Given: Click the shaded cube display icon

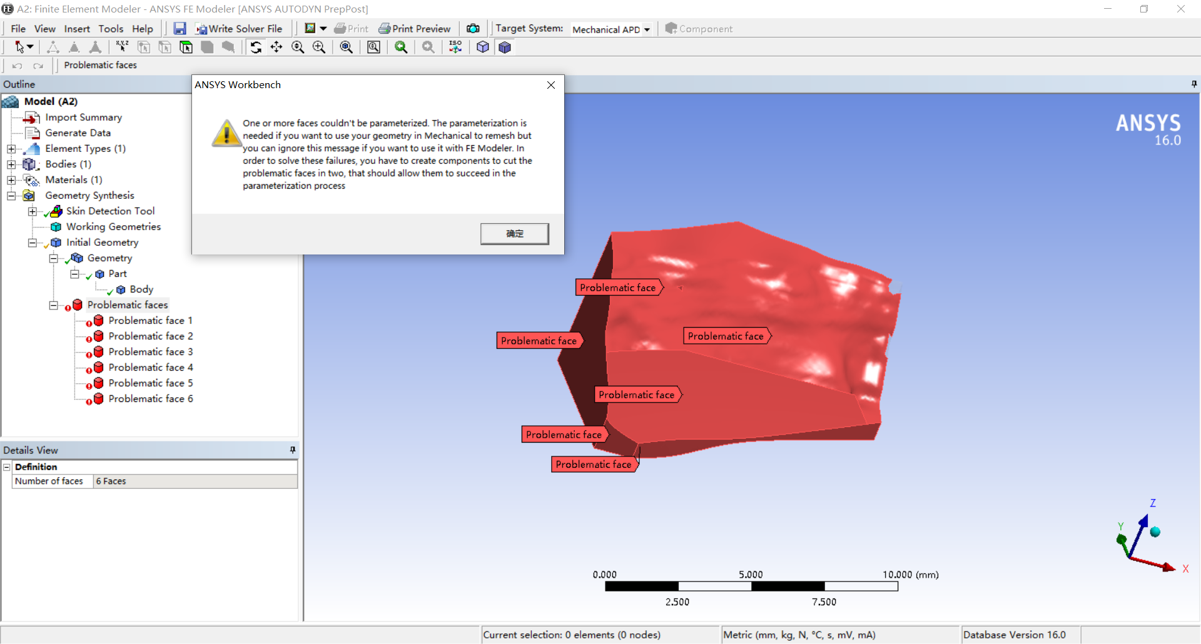Looking at the screenshot, I should [x=483, y=47].
